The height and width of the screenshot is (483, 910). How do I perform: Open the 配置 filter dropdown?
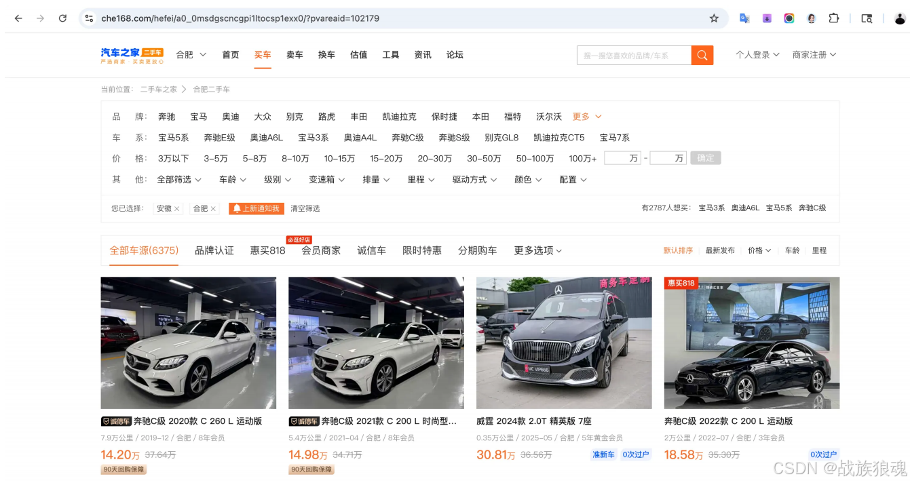573,180
